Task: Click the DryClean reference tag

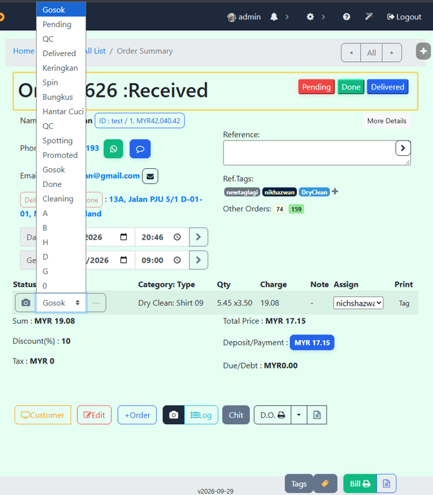Action: tap(314, 192)
